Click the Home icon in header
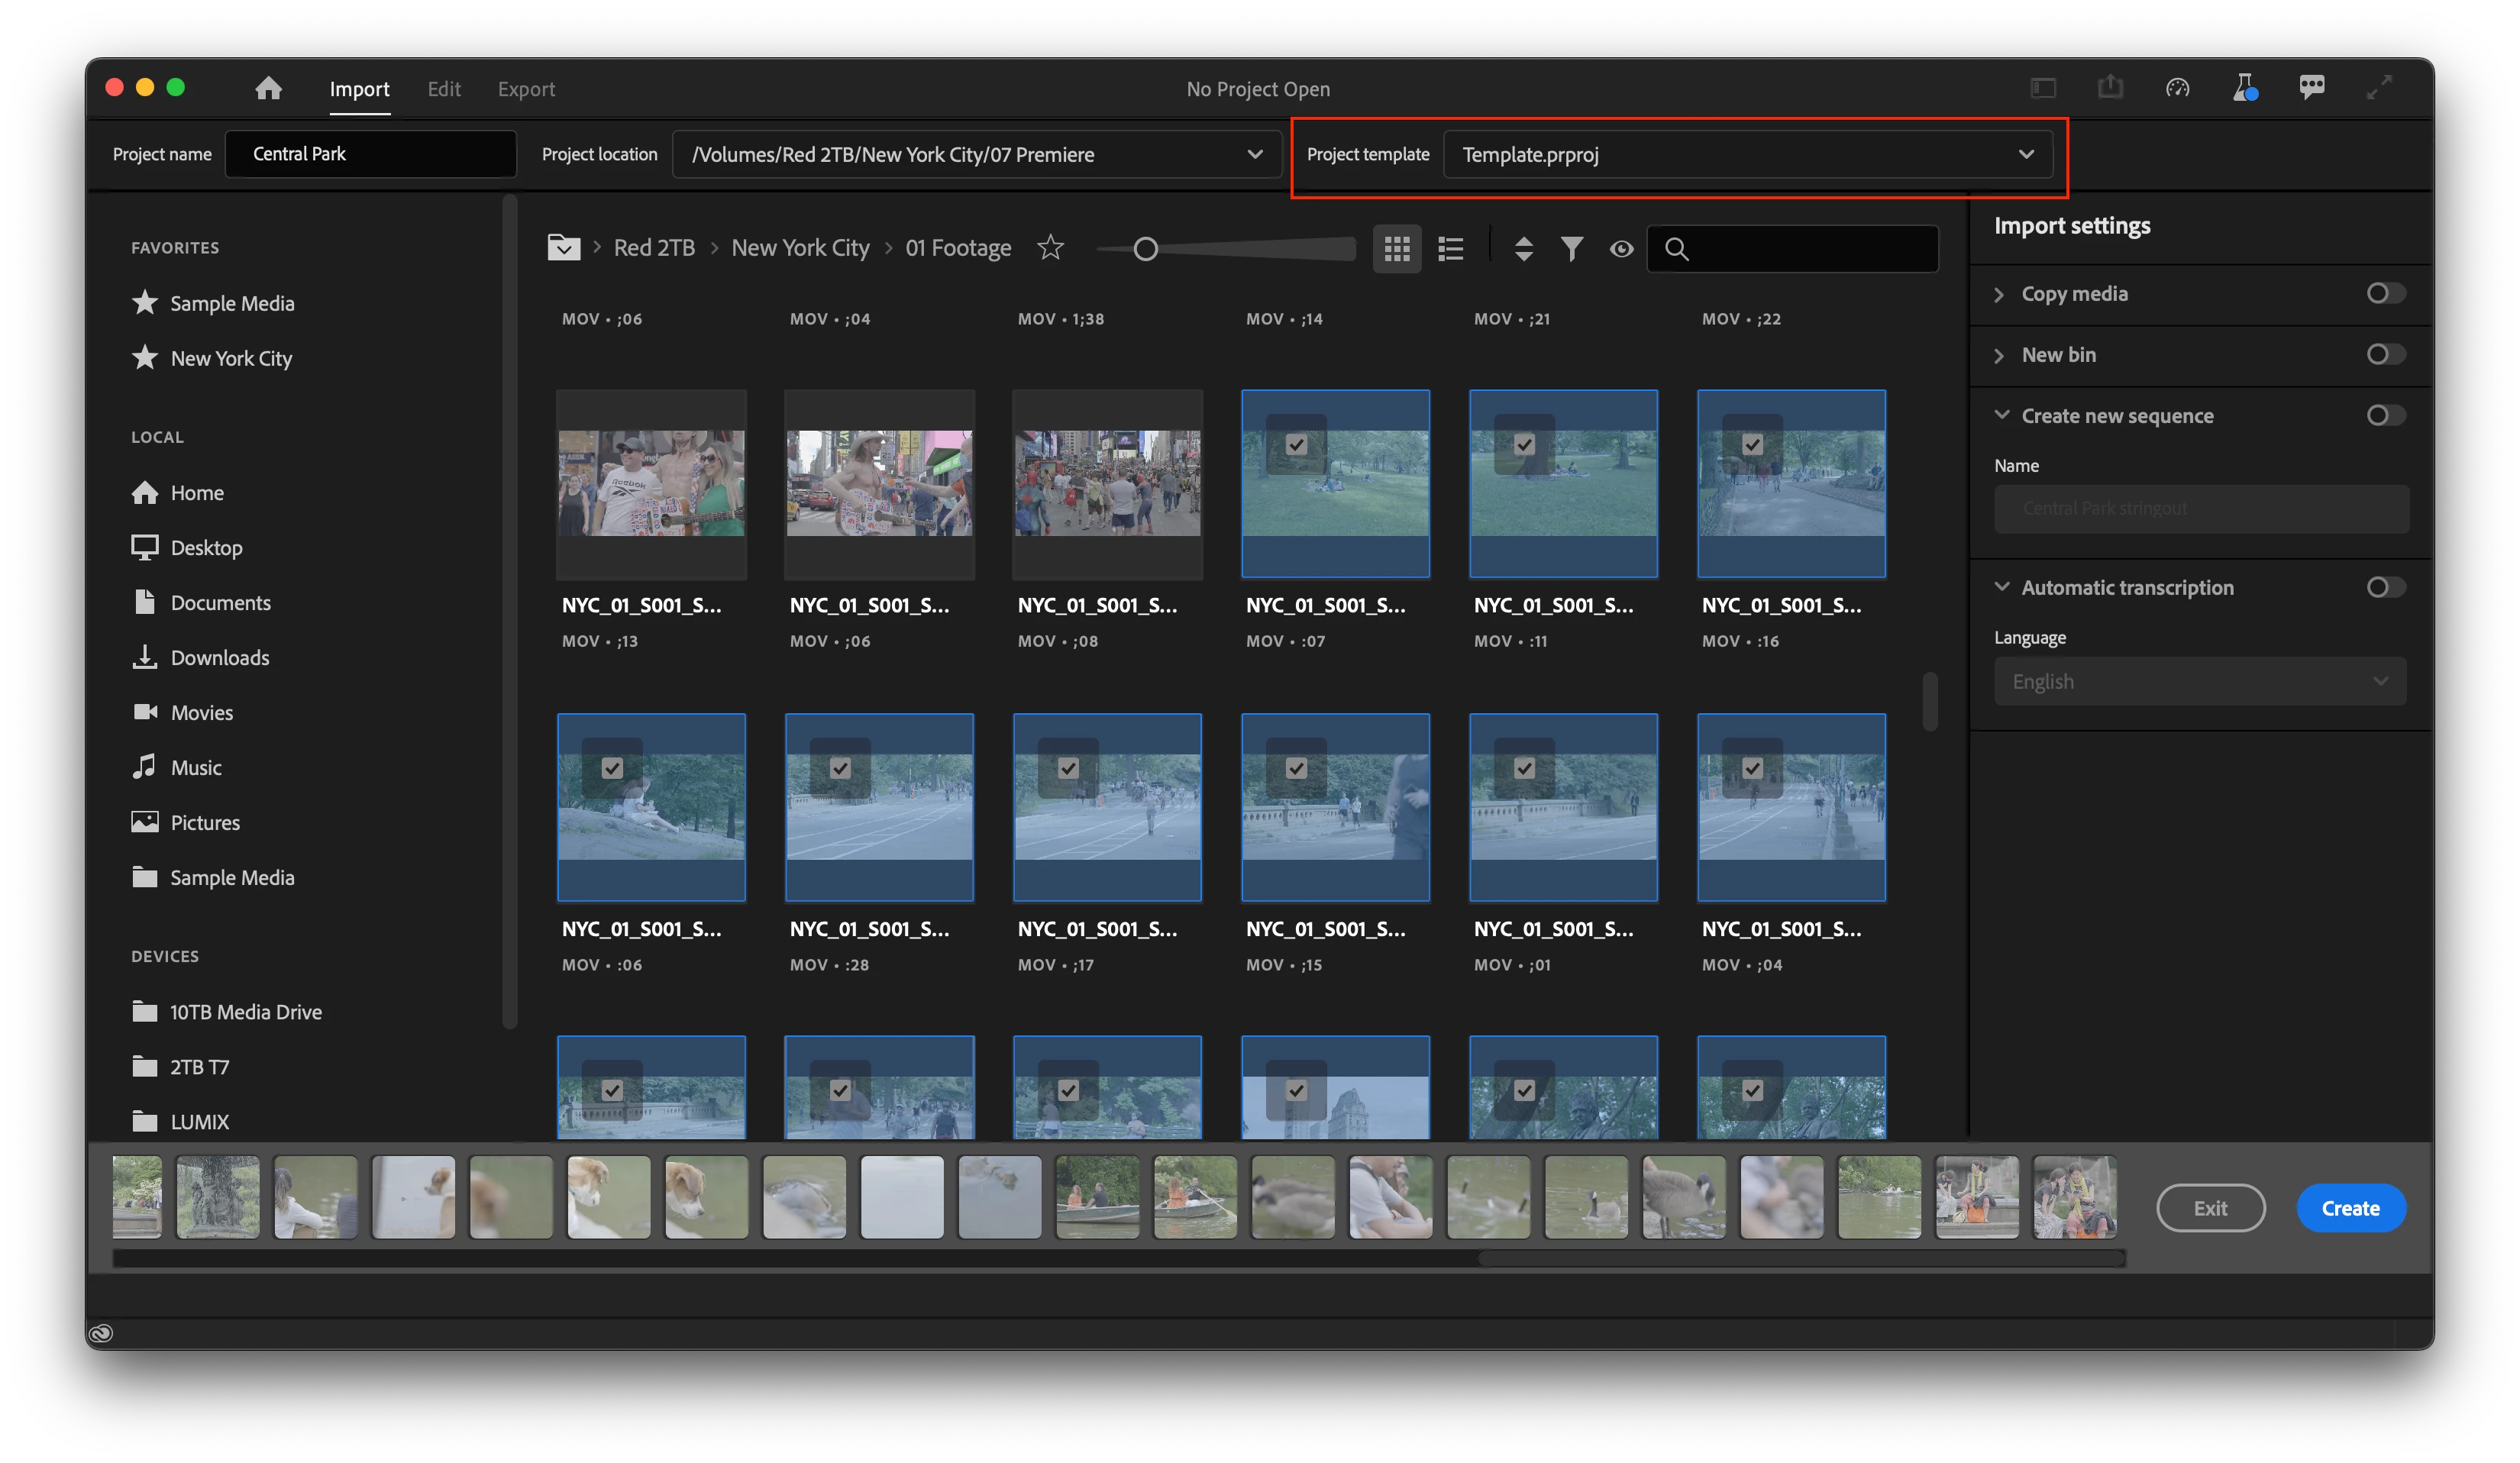This screenshot has width=2520, height=1463. point(268,88)
